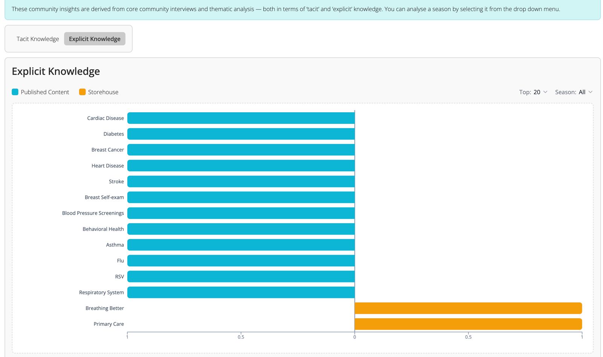Select the orange Breathing Better bar
603x357 pixels.
point(468,308)
